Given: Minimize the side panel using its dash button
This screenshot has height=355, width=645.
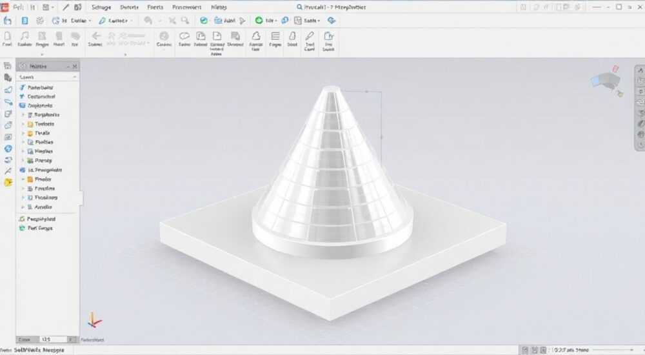Looking at the screenshot, I should [68, 66].
